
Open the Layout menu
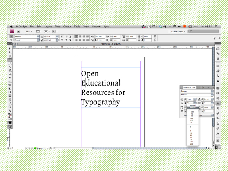pyautogui.click(x=48, y=26)
